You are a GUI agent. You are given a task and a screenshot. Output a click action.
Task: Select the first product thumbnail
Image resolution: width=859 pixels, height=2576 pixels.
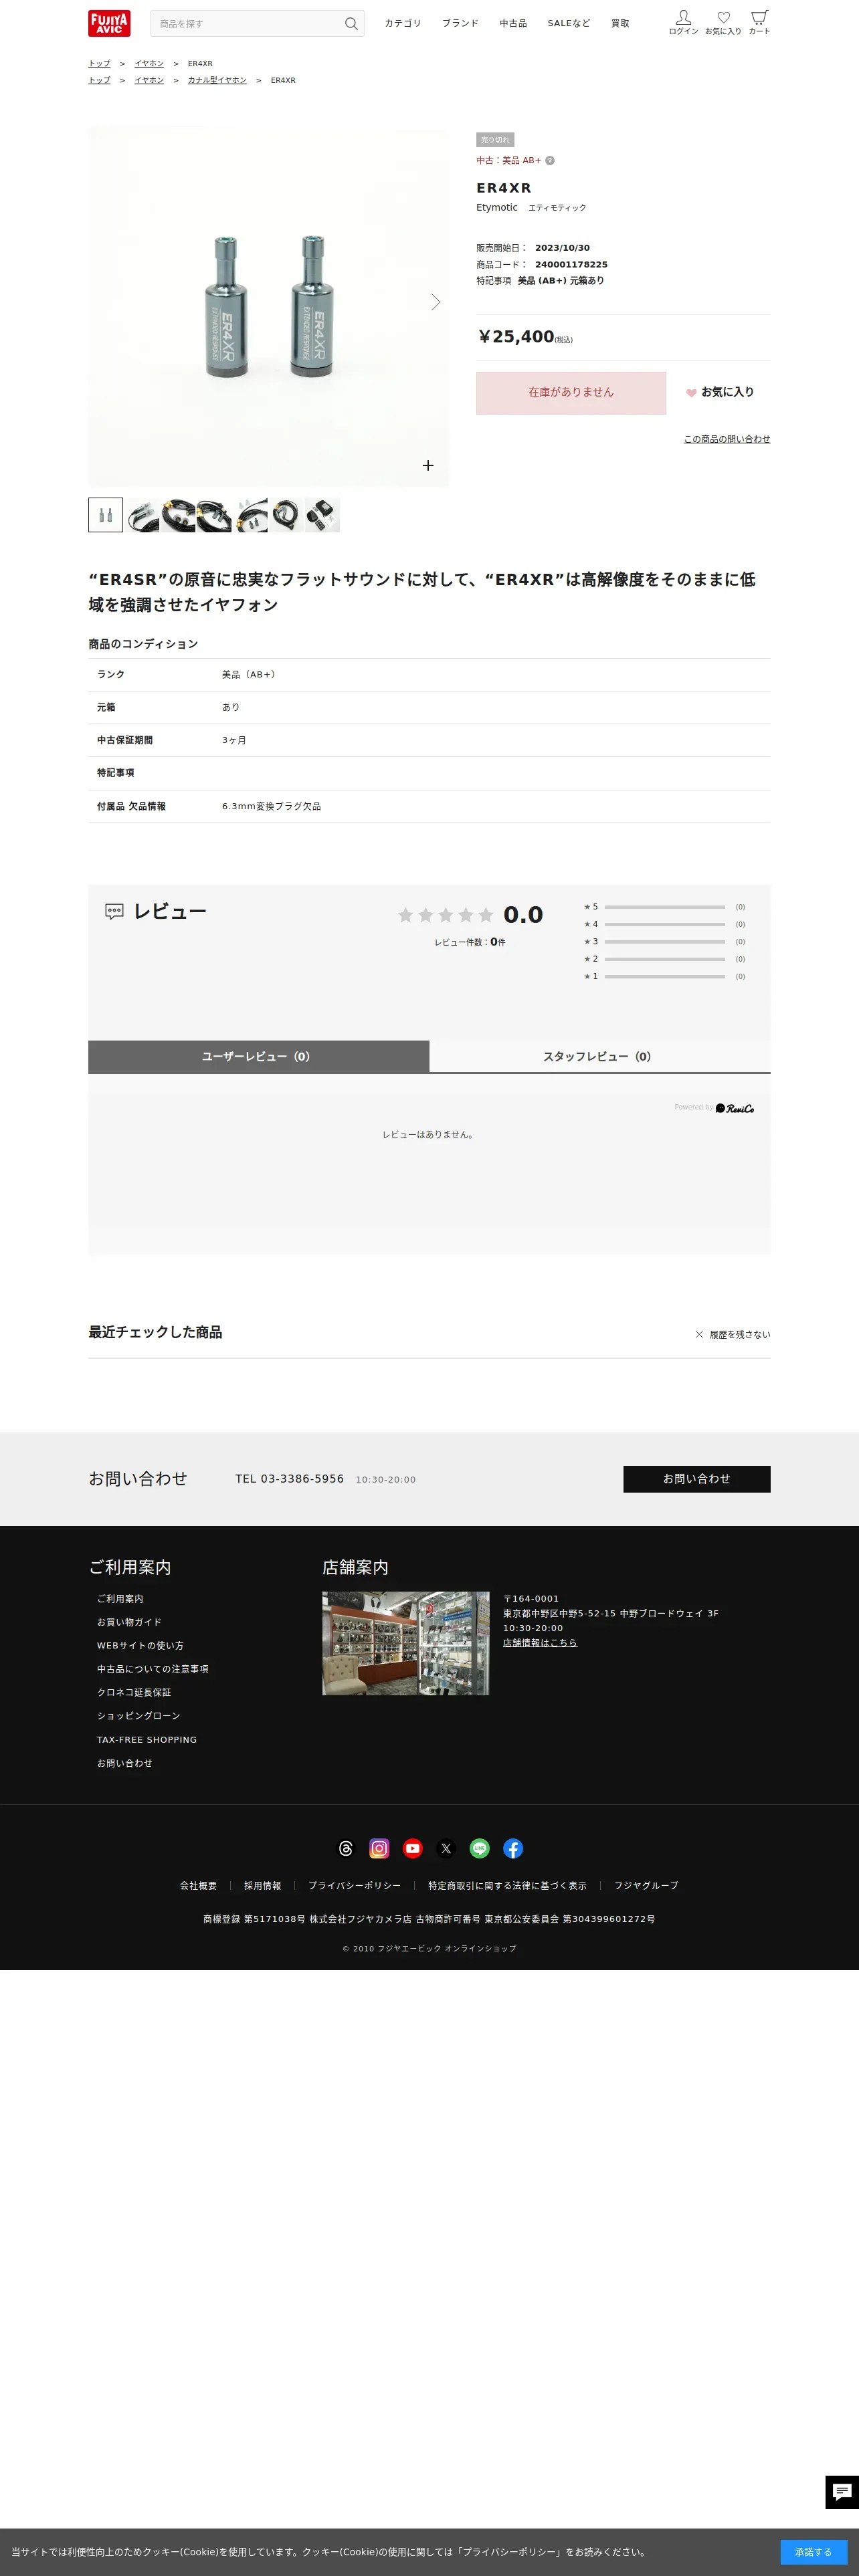106,515
